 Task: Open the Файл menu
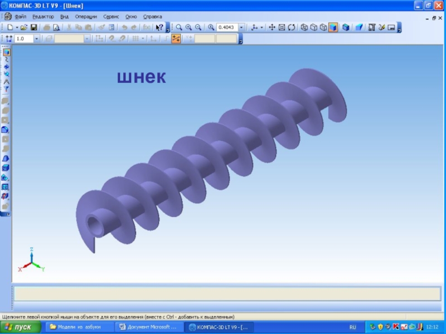(x=21, y=17)
